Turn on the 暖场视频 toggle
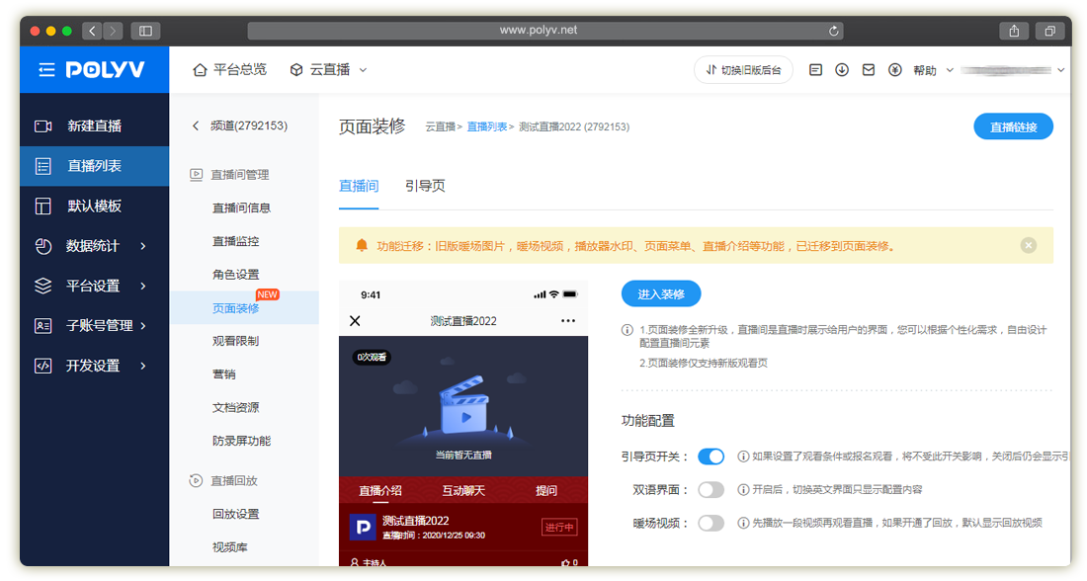The image size is (1087, 581). [x=711, y=523]
